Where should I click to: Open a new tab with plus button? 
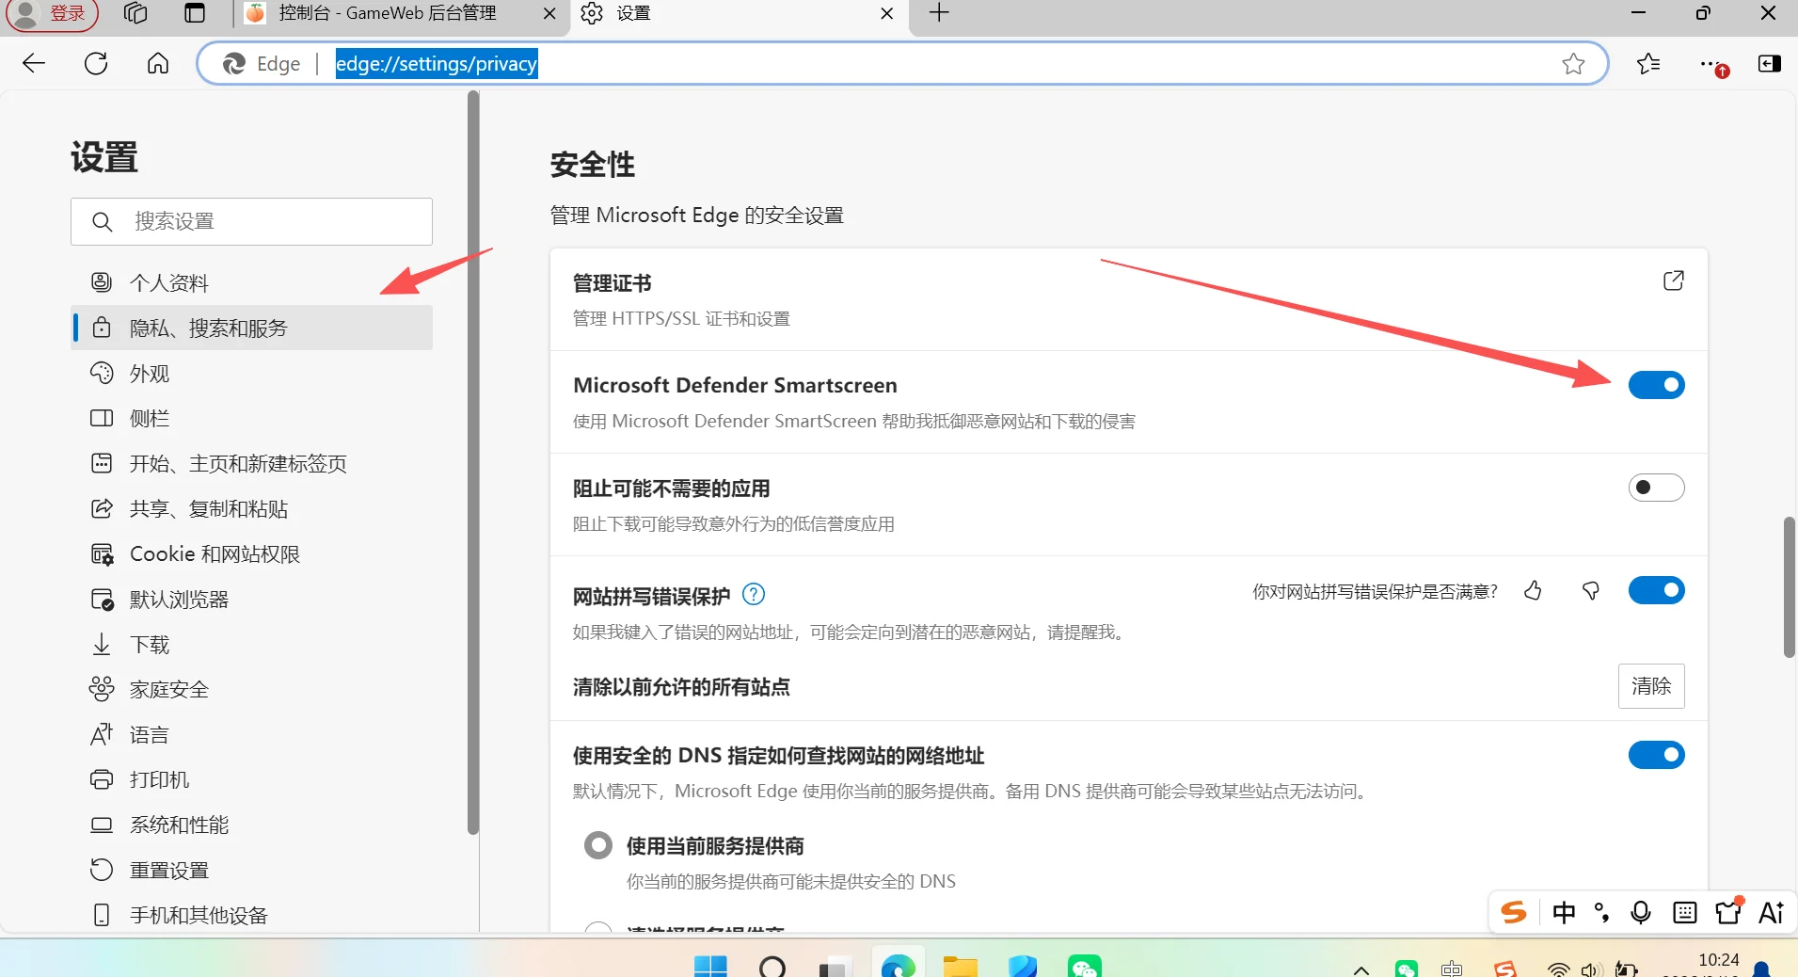pyautogui.click(x=939, y=13)
